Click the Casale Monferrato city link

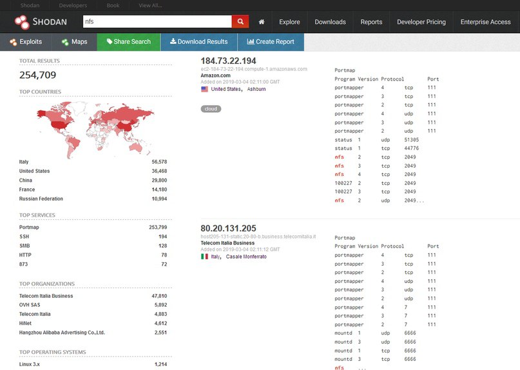[x=246, y=257]
